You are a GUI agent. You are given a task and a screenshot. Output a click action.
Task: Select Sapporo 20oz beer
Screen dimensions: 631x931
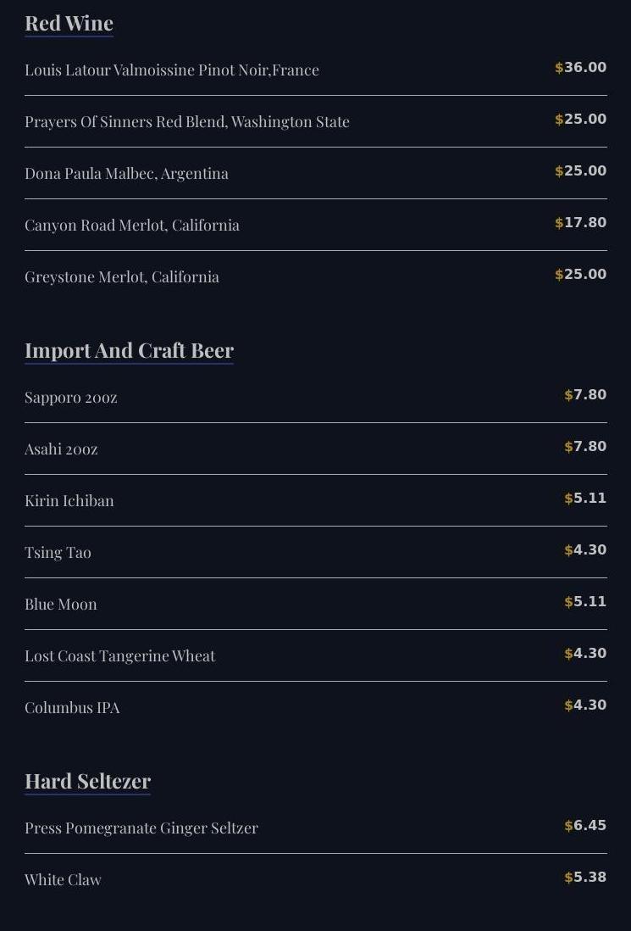pos(71,398)
